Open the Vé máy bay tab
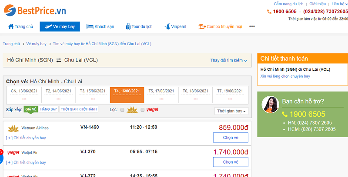The height and width of the screenshot is (177, 348). point(60,26)
